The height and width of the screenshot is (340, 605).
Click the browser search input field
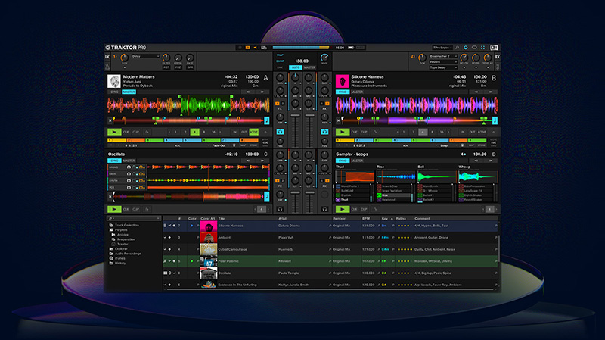pos(134,219)
